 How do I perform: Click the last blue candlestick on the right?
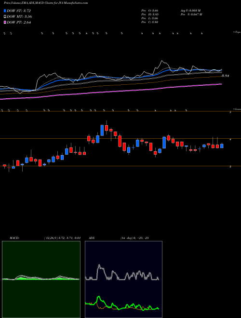pyautogui.click(x=222, y=146)
